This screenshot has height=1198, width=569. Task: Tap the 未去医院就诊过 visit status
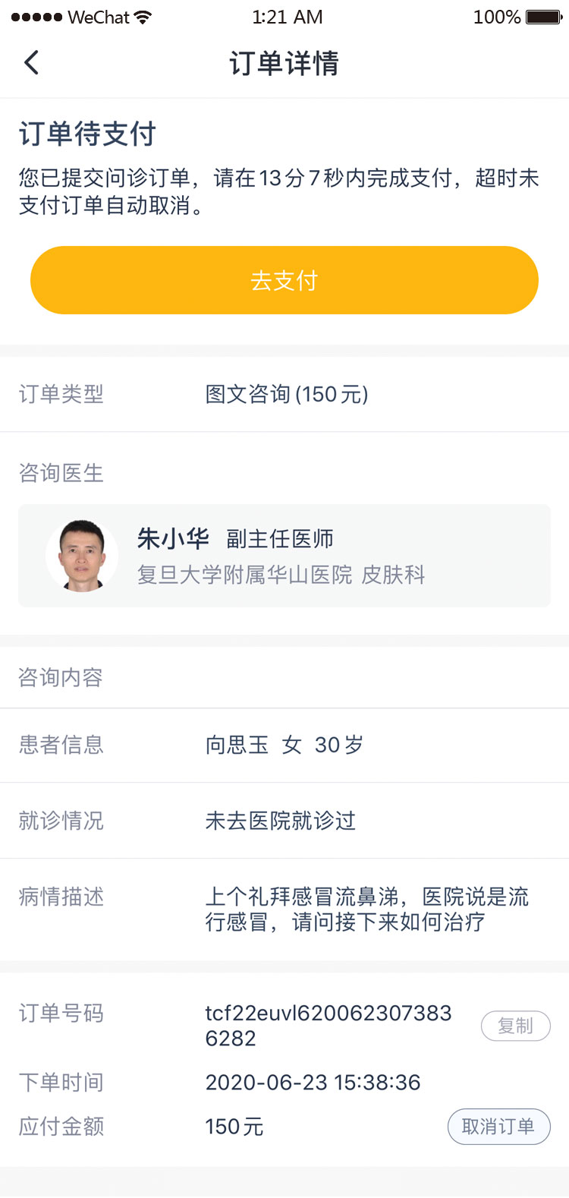pyautogui.click(x=280, y=821)
